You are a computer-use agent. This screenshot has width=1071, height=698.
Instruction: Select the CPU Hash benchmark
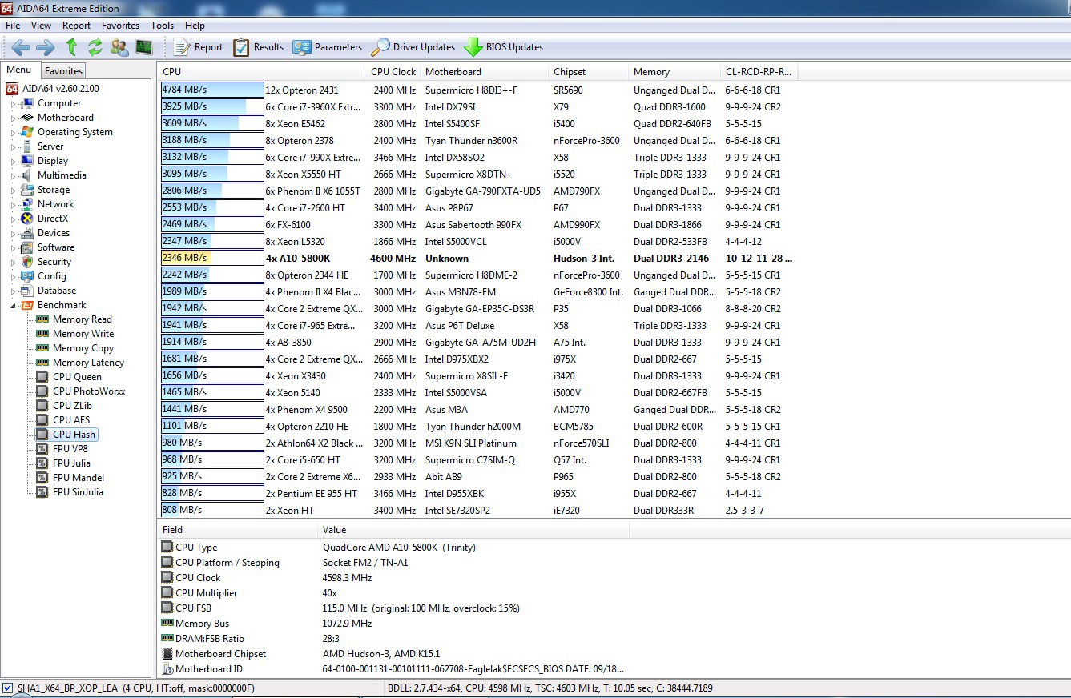pos(66,435)
